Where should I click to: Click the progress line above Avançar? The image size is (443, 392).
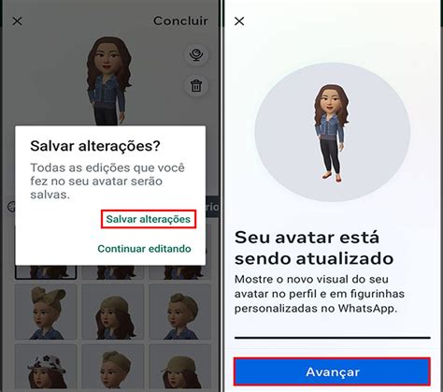click(x=333, y=338)
